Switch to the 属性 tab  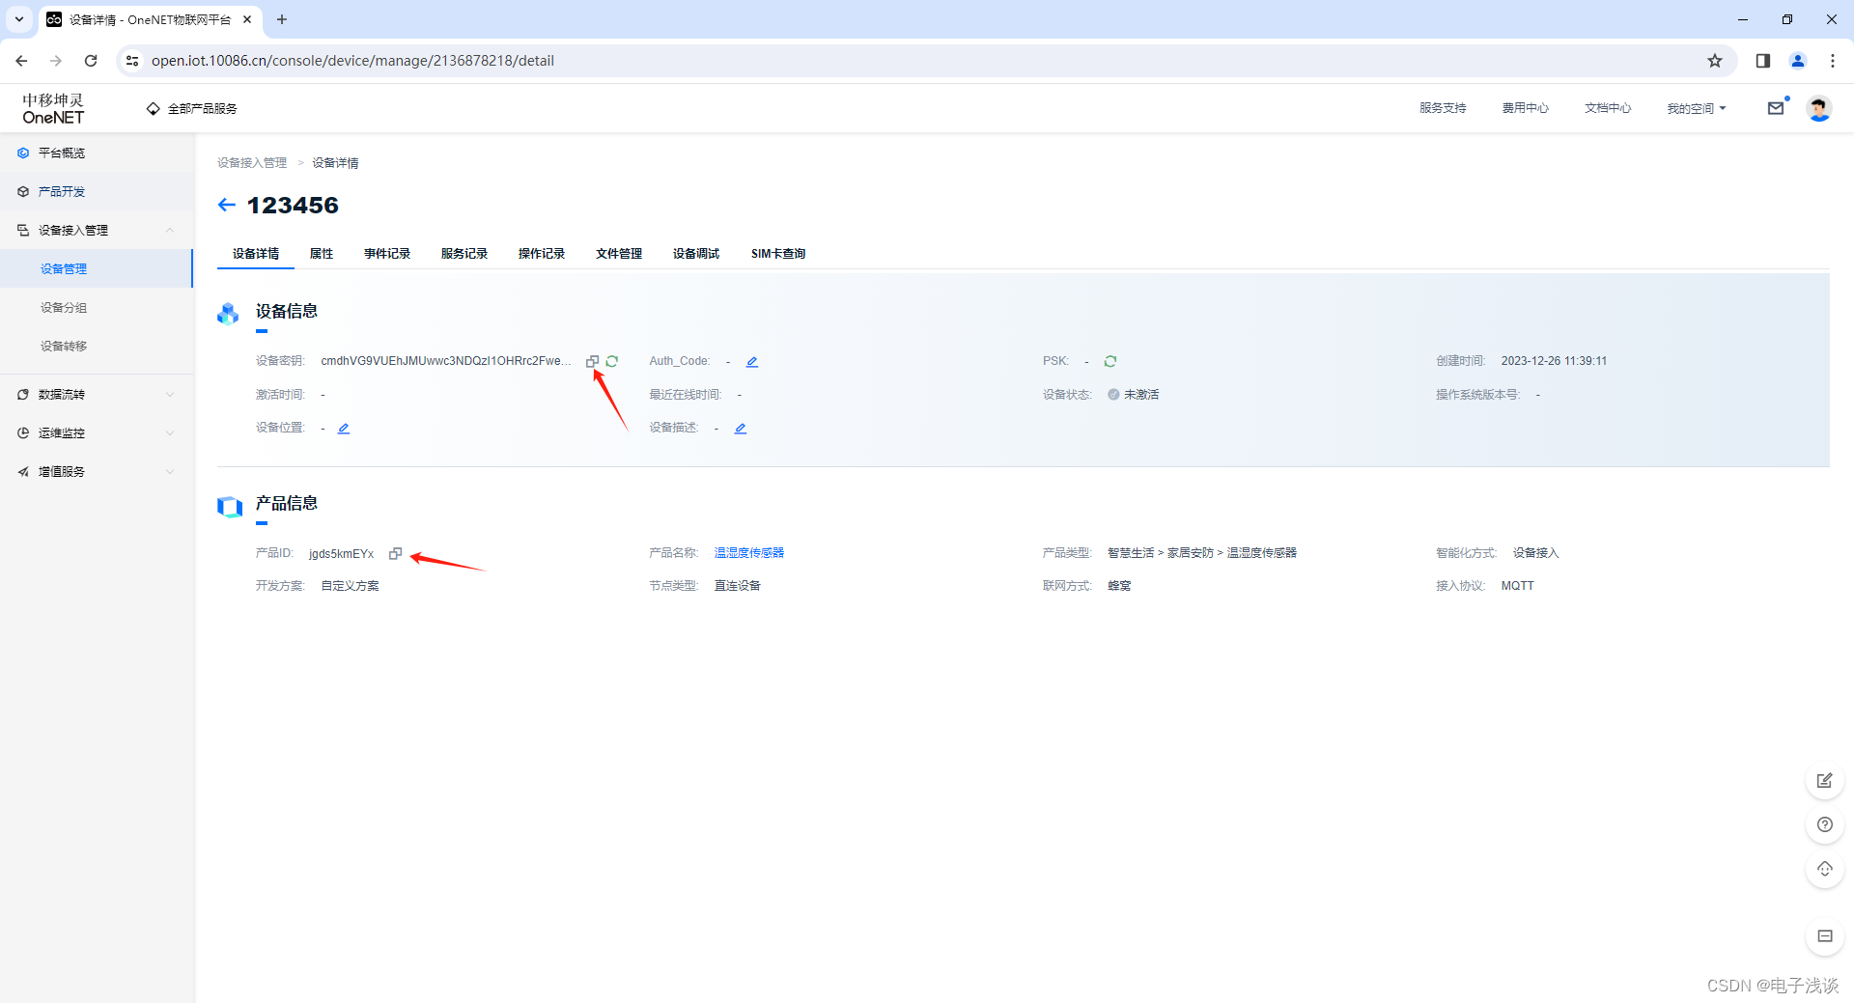click(x=322, y=254)
